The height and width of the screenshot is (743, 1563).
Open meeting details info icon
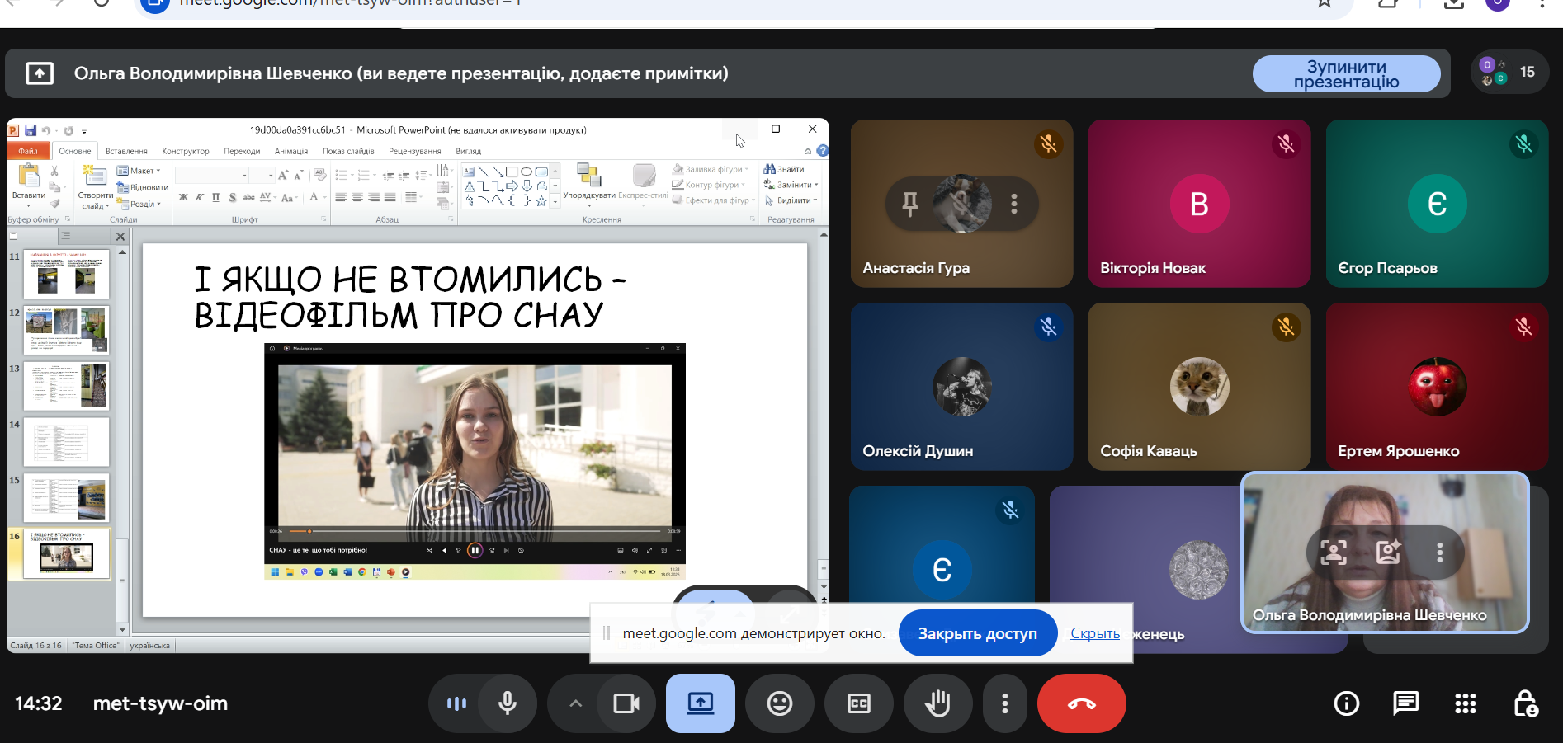pos(1346,703)
